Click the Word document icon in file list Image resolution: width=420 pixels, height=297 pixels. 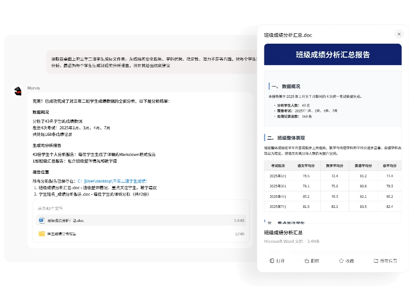[x=42, y=220]
